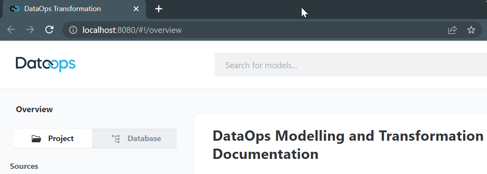Focus the Search for models field
Viewport: 487px width, 174px height.
point(351,65)
